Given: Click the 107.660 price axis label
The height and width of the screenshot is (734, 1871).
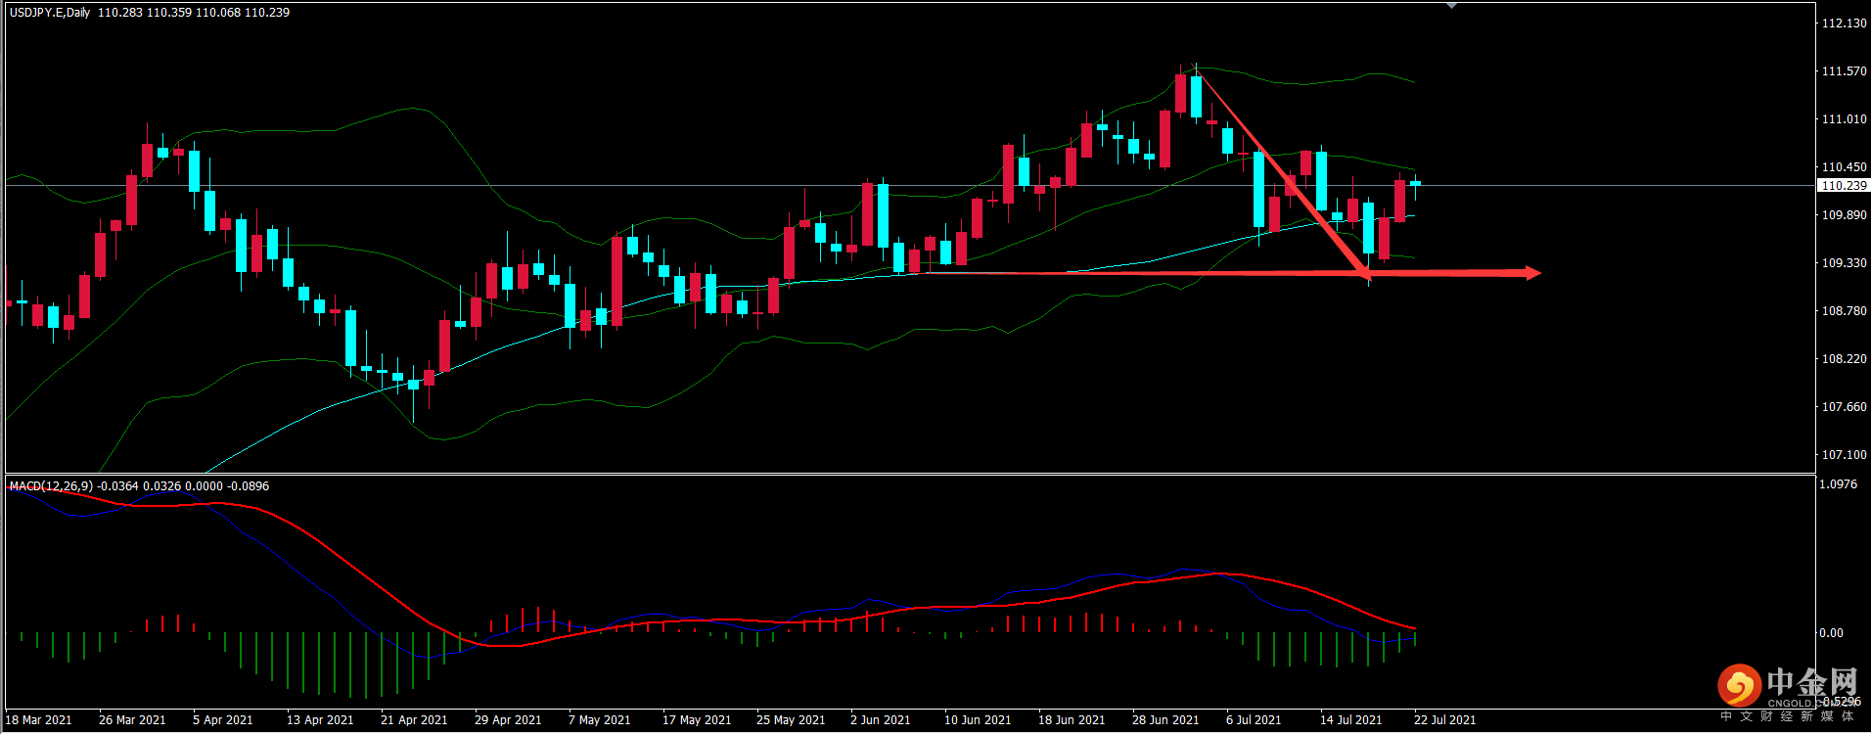Looking at the screenshot, I should (x=1844, y=407).
